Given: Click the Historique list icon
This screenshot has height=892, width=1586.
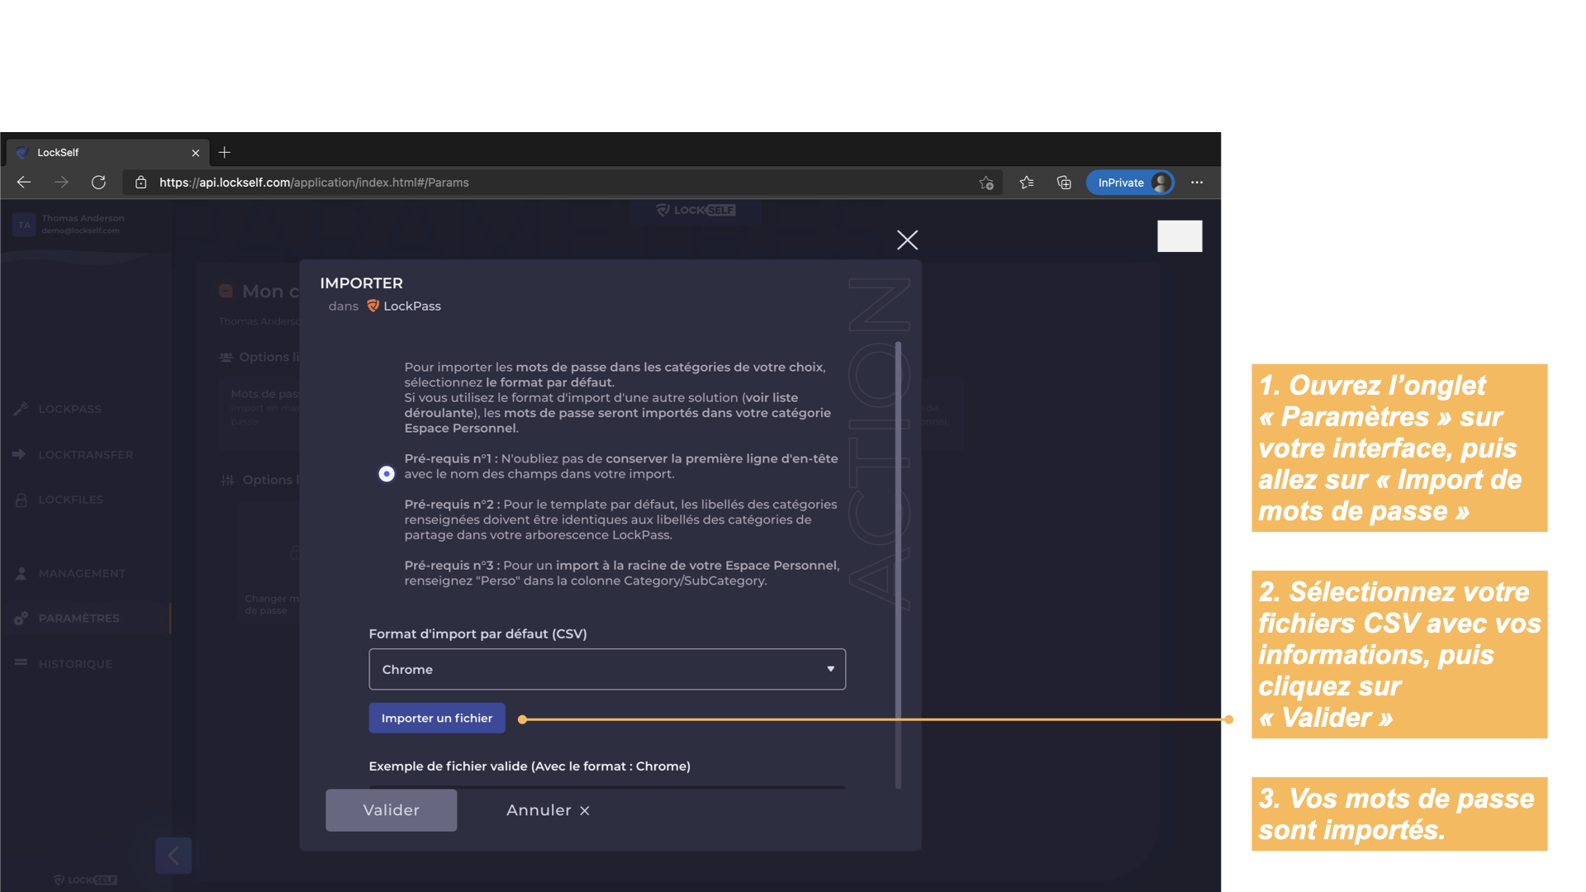Looking at the screenshot, I should click(21, 662).
